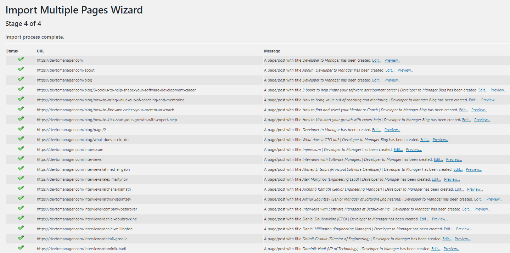Click the success icon on the /about row
510x253 pixels.
[x=20, y=70]
